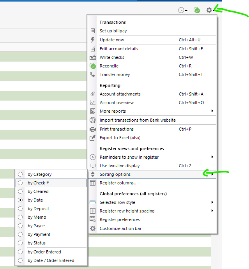Choose Reconcile menu entry text
The image size is (249, 269).
109,66
